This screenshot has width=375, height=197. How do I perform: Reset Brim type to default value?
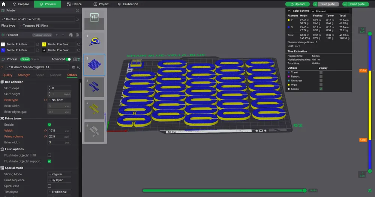45,100
